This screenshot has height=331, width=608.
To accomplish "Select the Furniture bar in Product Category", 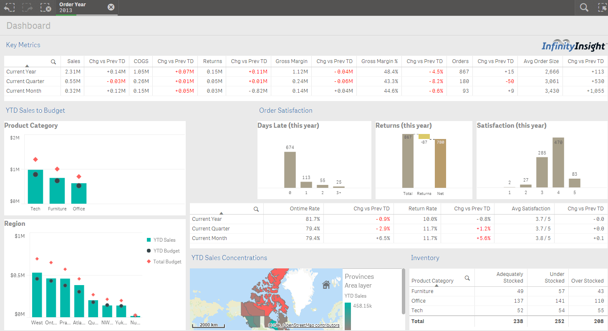I will coord(57,191).
